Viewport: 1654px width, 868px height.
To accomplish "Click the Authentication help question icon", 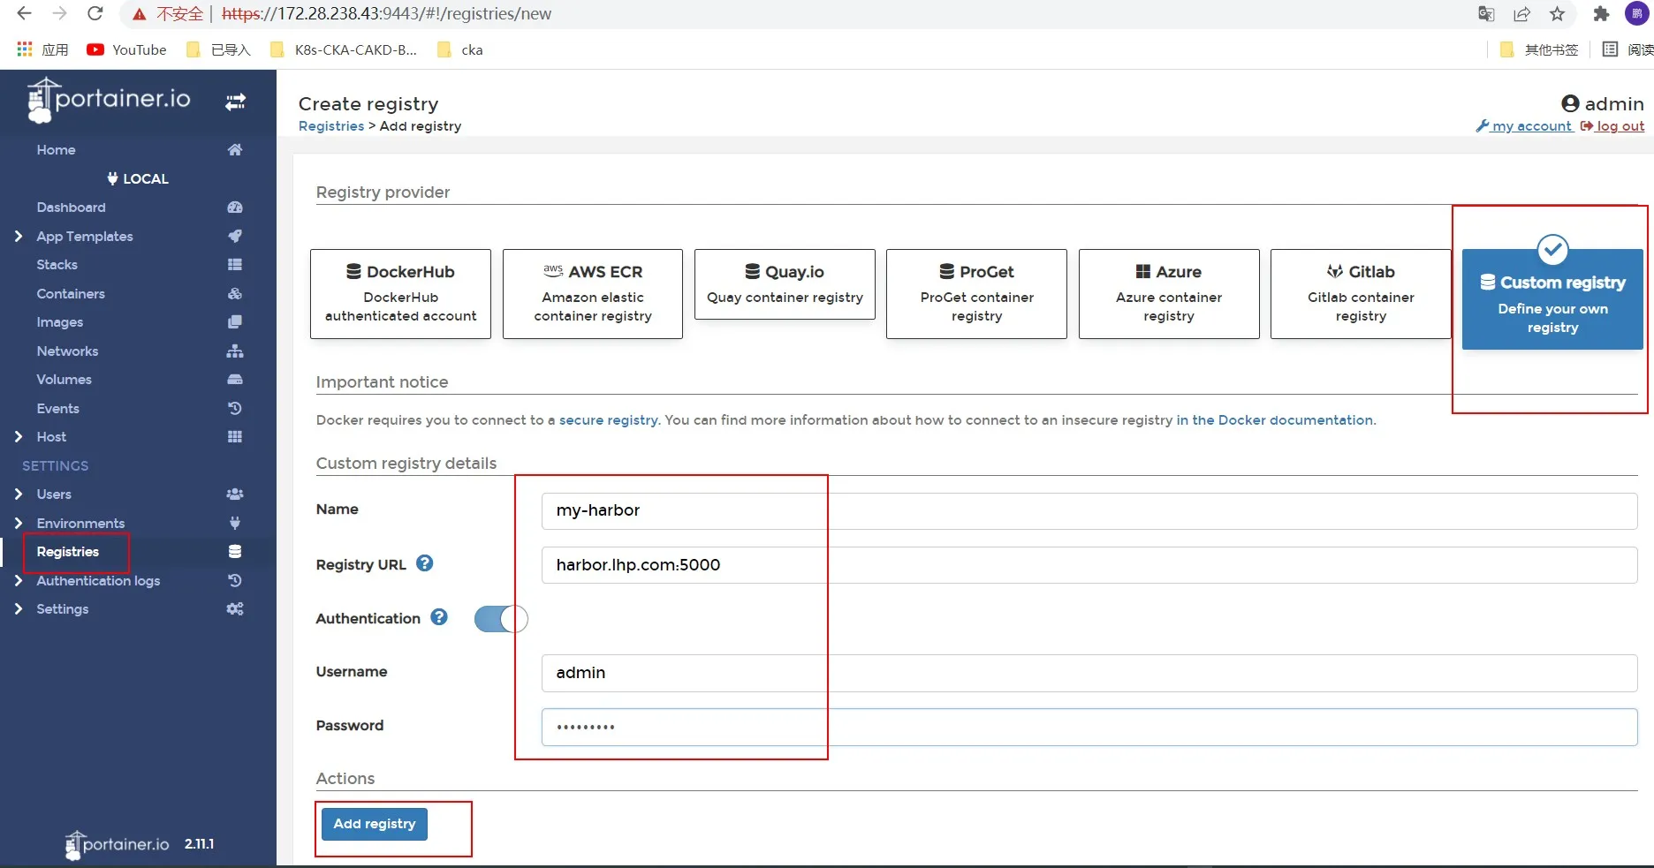I will (x=439, y=617).
